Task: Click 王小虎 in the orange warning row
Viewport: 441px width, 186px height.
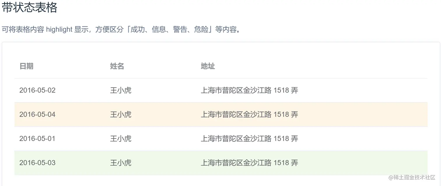Action: point(121,115)
